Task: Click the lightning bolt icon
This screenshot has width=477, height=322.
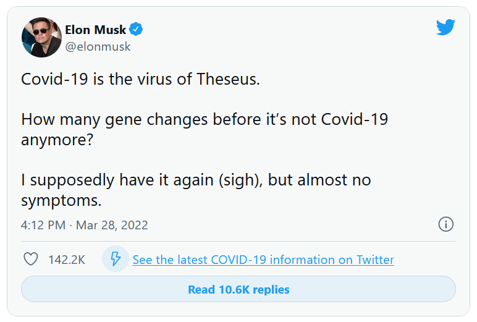Action: (x=116, y=259)
